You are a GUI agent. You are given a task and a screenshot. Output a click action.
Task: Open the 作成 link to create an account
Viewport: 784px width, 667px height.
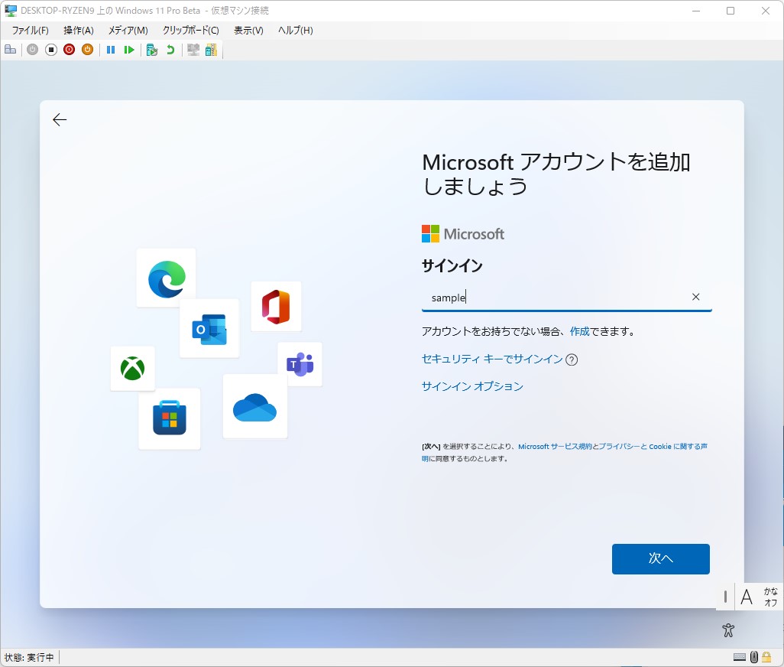(581, 331)
